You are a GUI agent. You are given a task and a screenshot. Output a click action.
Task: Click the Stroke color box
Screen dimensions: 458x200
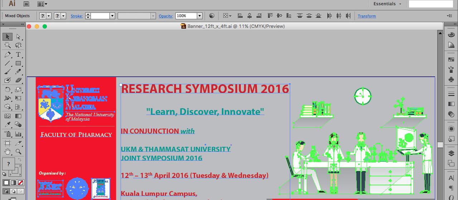pyautogui.click(x=16, y=170)
